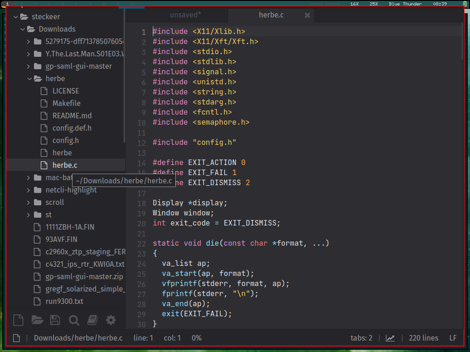Image resolution: width=470 pixels, height=352 pixels.
Task: Click the gp-saml-gui-master folder icon
Action: (x=38, y=66)
